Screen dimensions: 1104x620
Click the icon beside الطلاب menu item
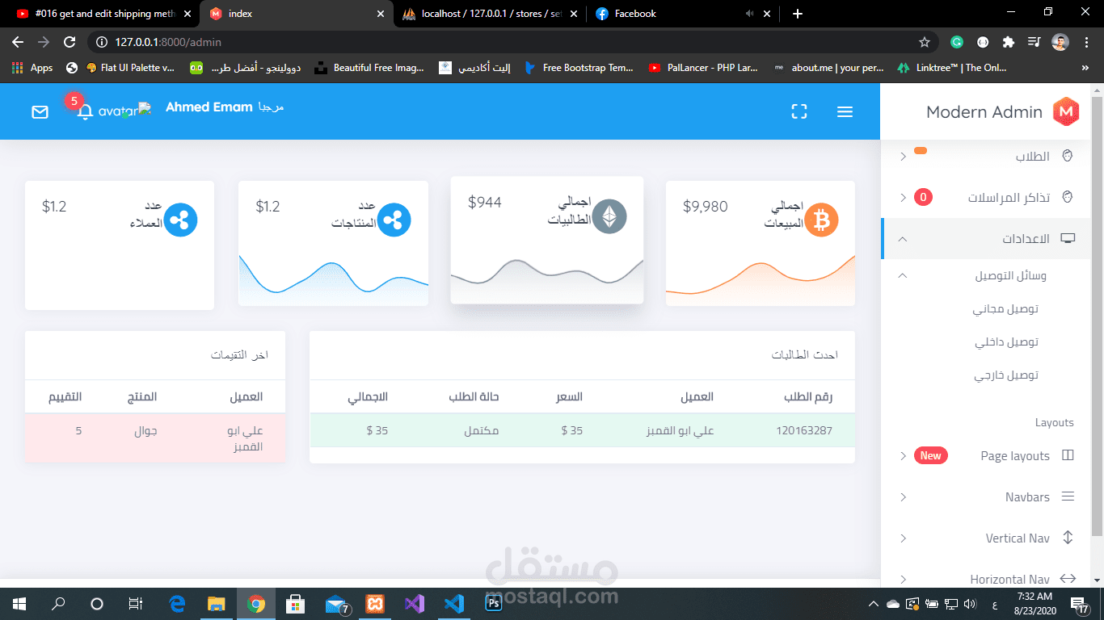click(1068, 156)
